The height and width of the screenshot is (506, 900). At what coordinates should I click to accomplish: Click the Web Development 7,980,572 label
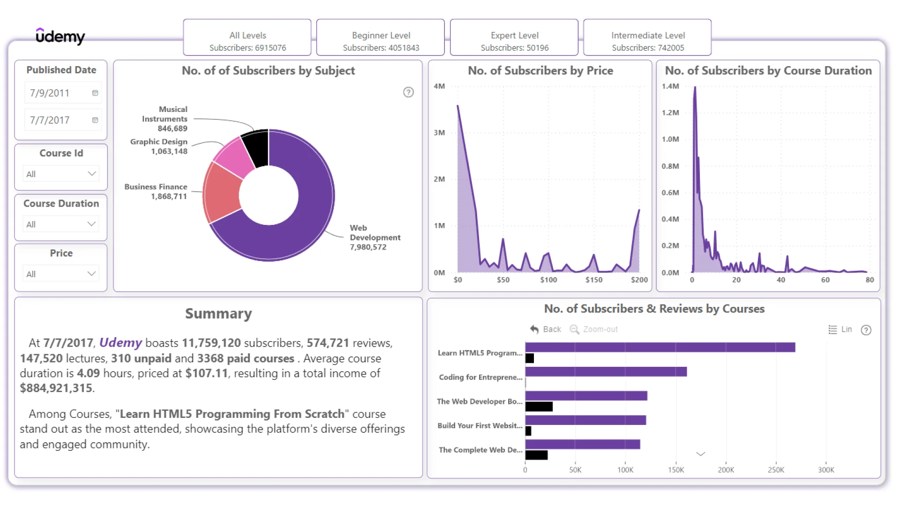[375, 238]
